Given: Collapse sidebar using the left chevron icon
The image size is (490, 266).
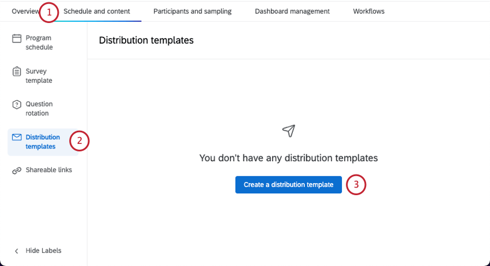Looking at the screenshot, I should point(17,251).
